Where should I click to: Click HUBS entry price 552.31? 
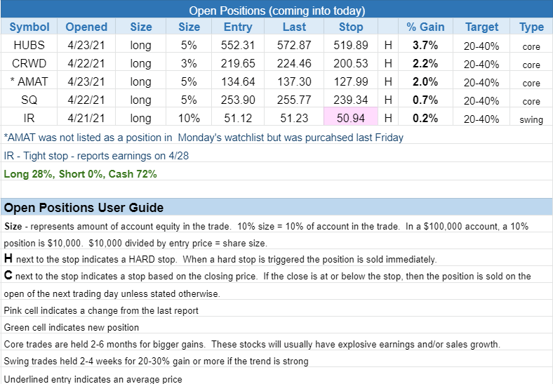[238, 45]
